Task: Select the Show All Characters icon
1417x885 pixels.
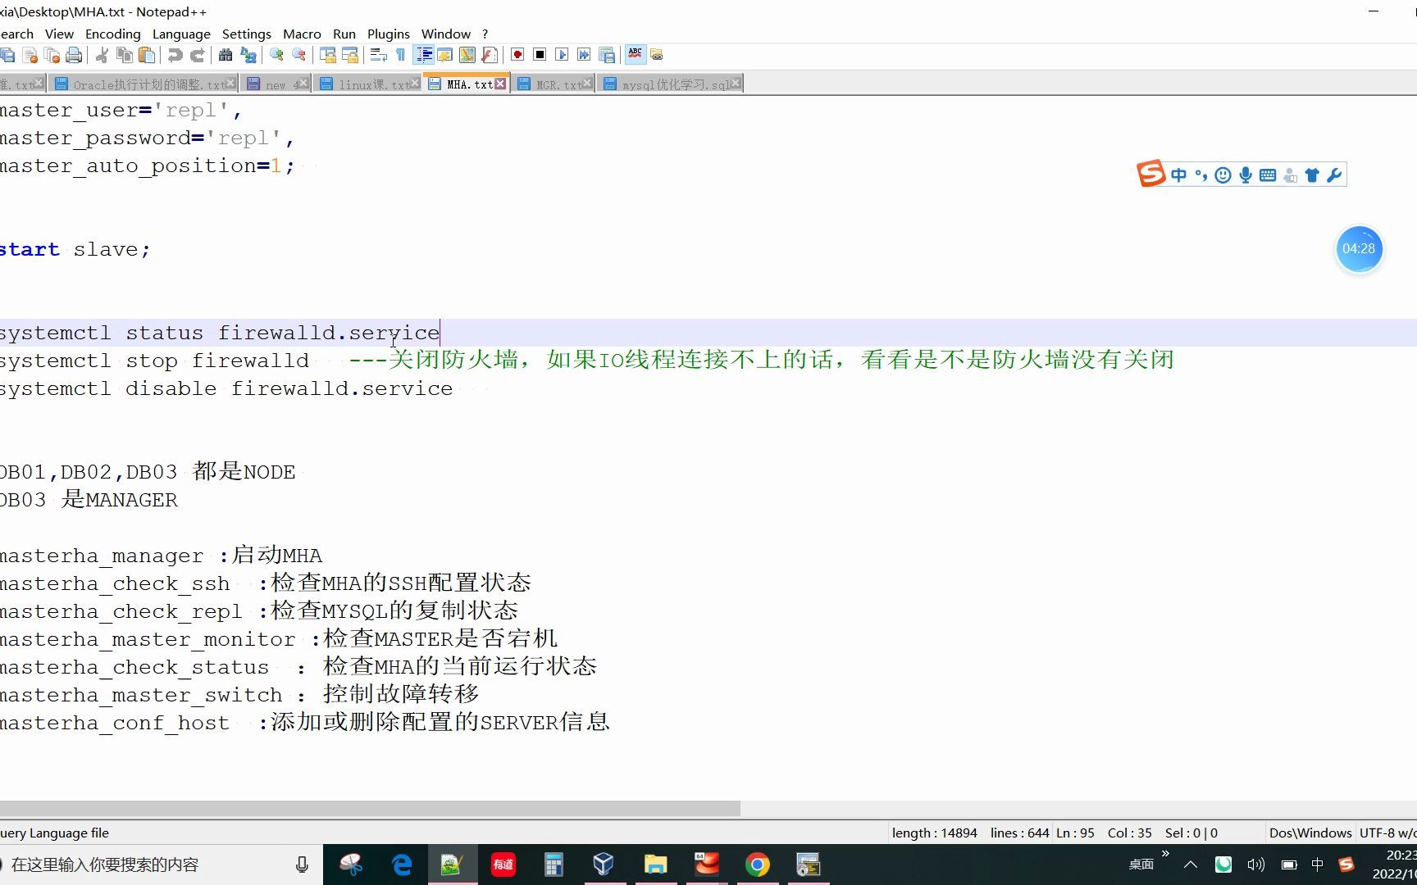Action: (x=399, y=55)
